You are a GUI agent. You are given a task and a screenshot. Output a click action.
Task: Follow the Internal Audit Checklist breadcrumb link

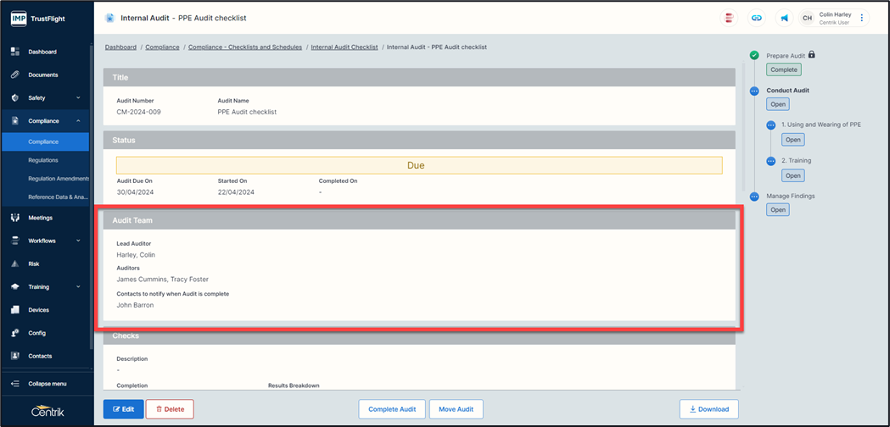tap(344, 47)
